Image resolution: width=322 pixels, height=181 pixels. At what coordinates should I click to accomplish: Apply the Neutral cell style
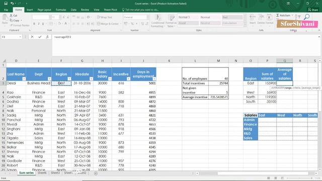pyautogui.click(x=210, y=23)
